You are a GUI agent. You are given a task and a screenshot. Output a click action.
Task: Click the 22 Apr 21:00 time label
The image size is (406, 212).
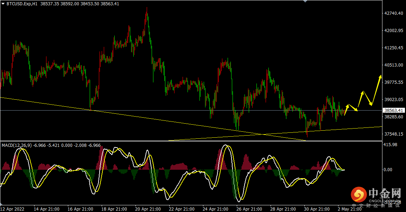pos(182,209)
